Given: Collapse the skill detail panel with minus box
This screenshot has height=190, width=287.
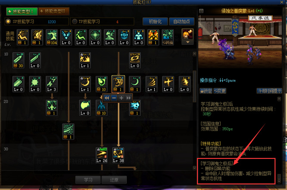Looking at the screenshot, I should 201,11.
